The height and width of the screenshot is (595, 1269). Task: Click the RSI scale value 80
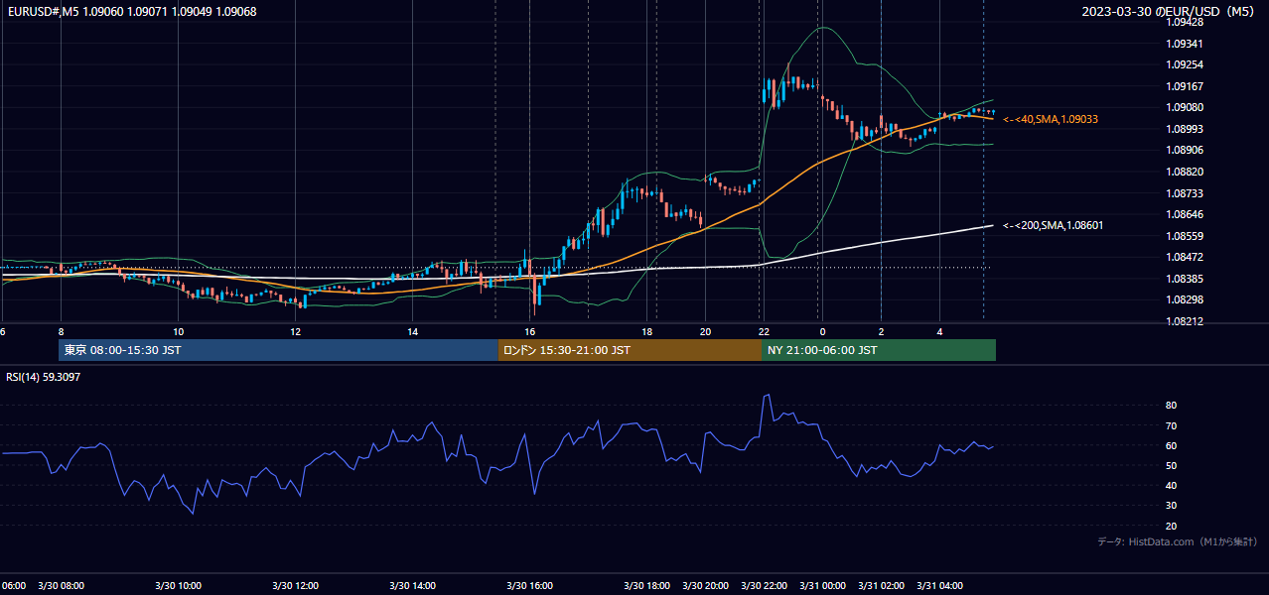point(1172,406)
